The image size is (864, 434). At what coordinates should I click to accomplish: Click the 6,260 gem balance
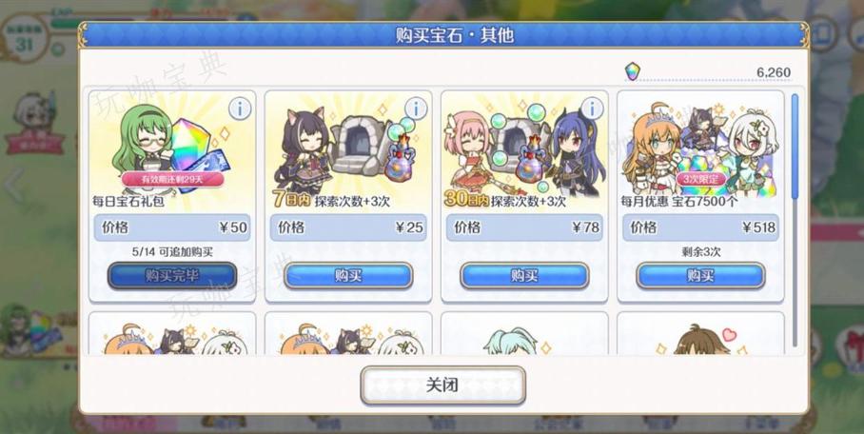[x=774, y=72]
